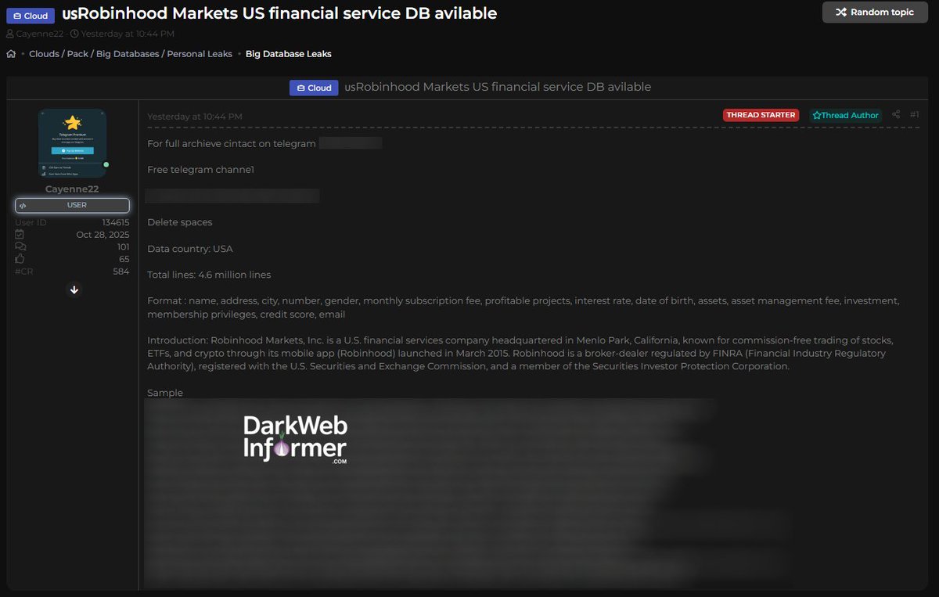Expand user details with down arrow
The image size is (939, 597).
(74, 290)
